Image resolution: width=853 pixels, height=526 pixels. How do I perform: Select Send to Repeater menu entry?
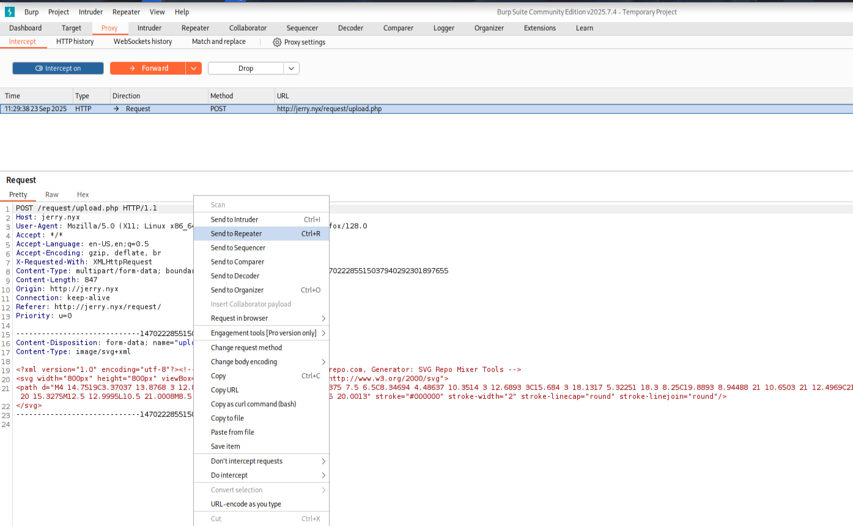click(236, 233)
